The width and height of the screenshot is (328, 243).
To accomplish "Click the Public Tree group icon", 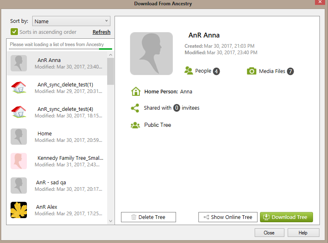I will [x=135, y=125].
